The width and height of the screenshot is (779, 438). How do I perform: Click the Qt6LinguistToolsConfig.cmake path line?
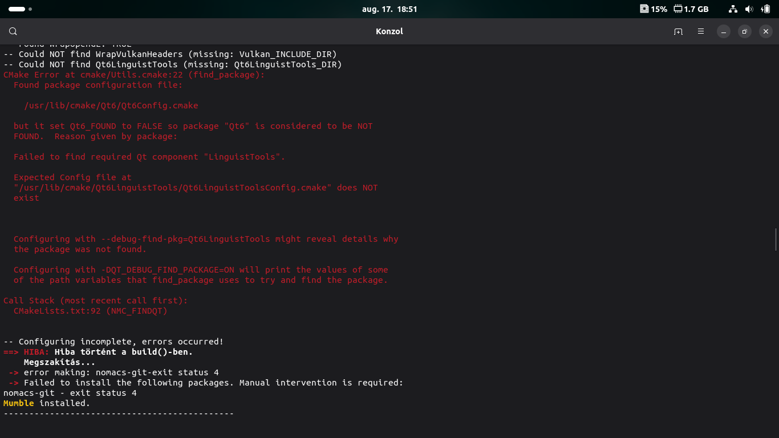coord(172,188)
